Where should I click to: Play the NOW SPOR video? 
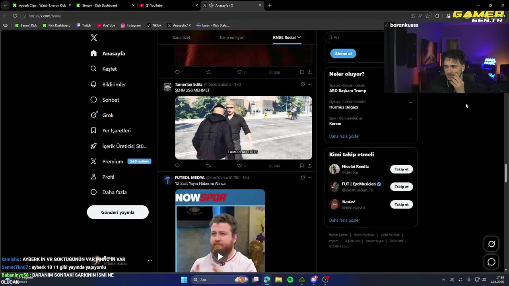(220, 257)
